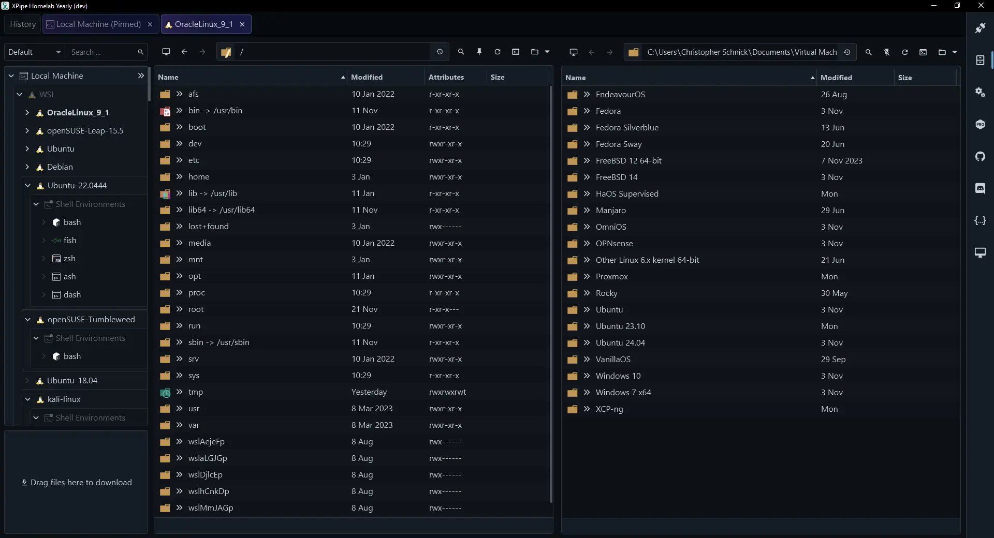Select the OracleLinux_9_1 tab
Image resolution: width=994 pixels, height=538 pixels.
[203, 24]
